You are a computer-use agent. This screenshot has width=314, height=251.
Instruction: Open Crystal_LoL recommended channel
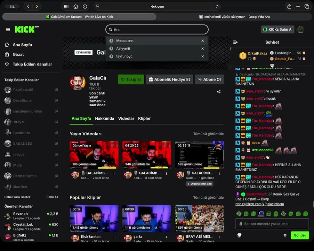coord(31,227)
